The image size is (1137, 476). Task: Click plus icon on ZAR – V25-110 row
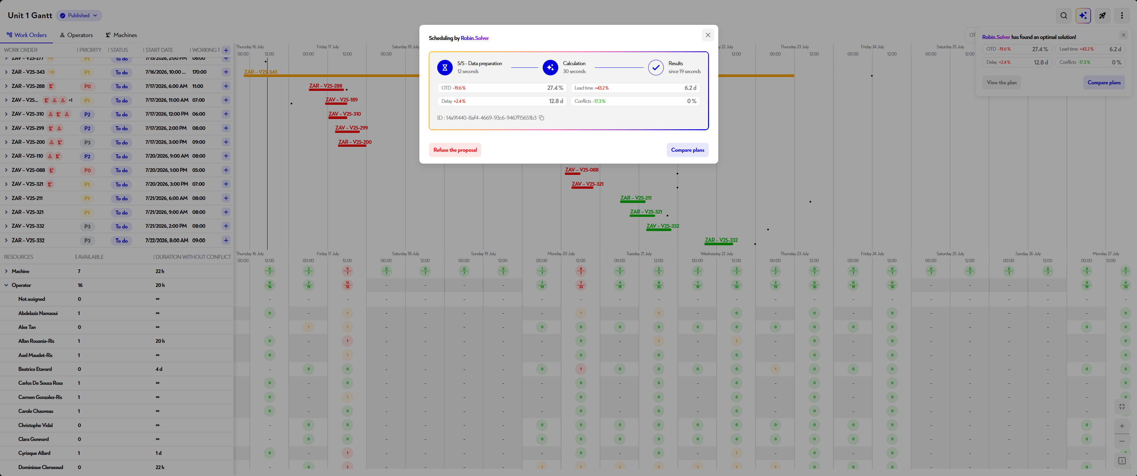(226, 156)
